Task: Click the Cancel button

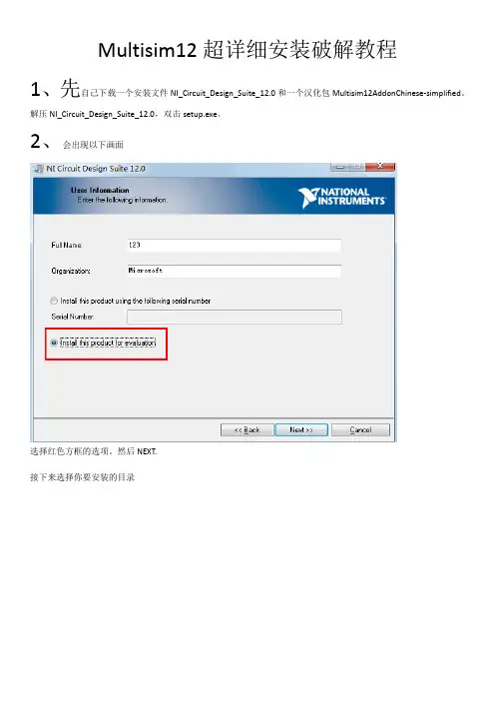Action: coord(360,429)
